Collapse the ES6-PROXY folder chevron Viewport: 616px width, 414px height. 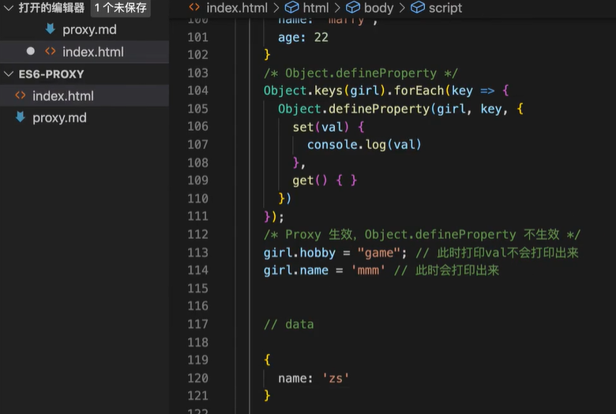click(x=9, y=74)
